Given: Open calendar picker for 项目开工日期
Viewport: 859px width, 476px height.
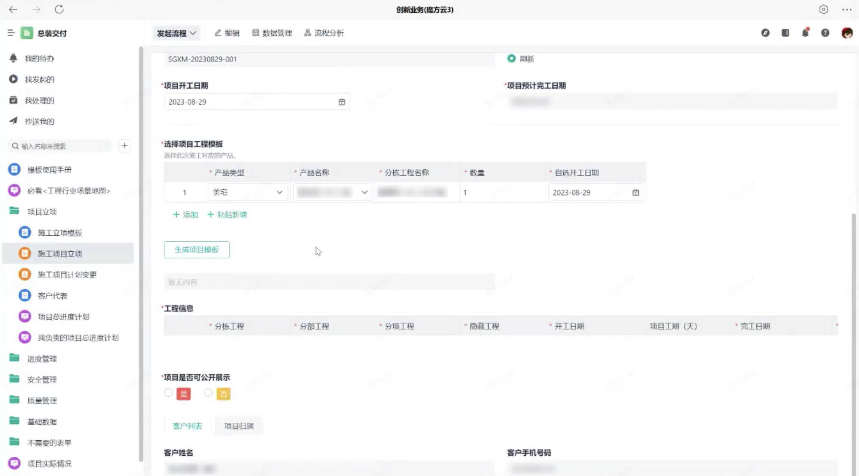Looking at the screenshot, I should click(341, 102).
